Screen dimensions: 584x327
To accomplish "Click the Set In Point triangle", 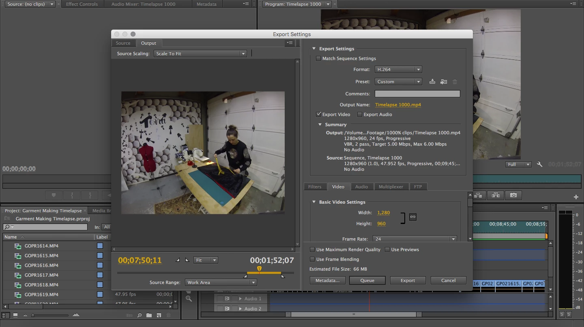I will [178, 260].
